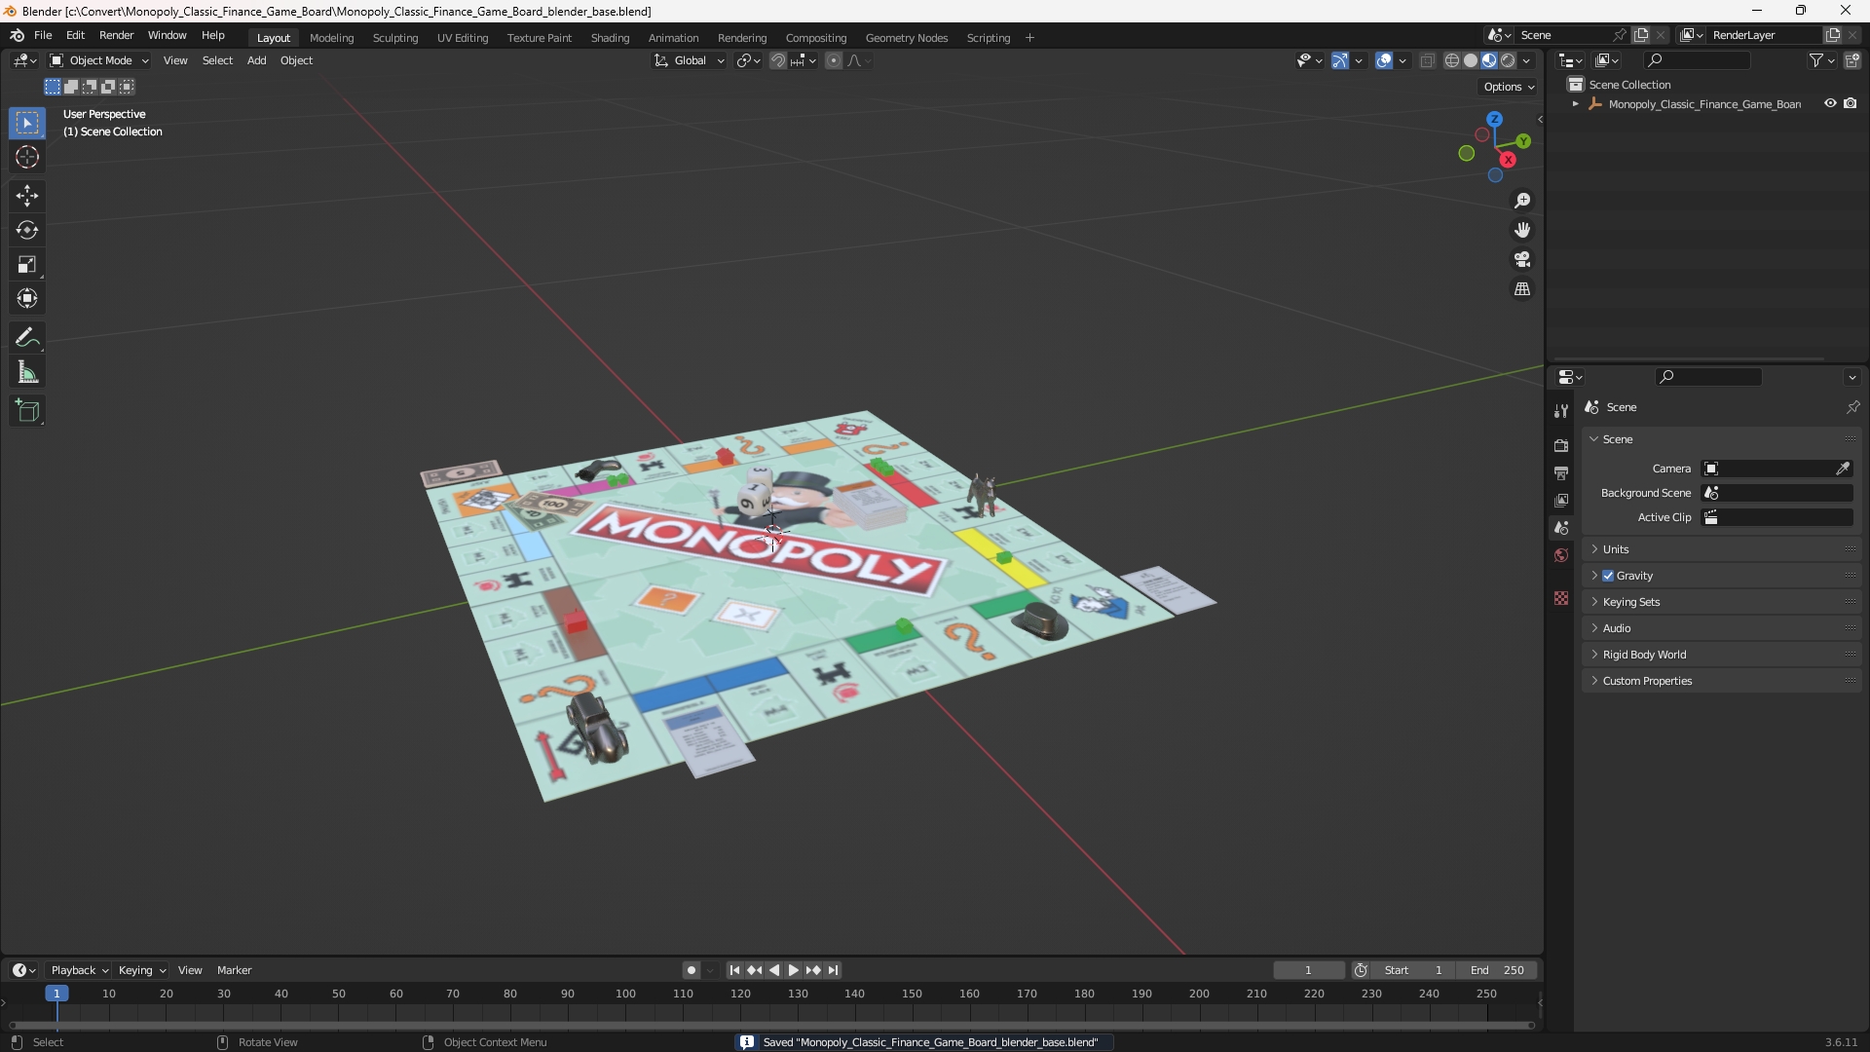Image resolution: width=1870 pixels, height=1052 pixels.
Task: Play the animation forward
Action: pos(793,970)
